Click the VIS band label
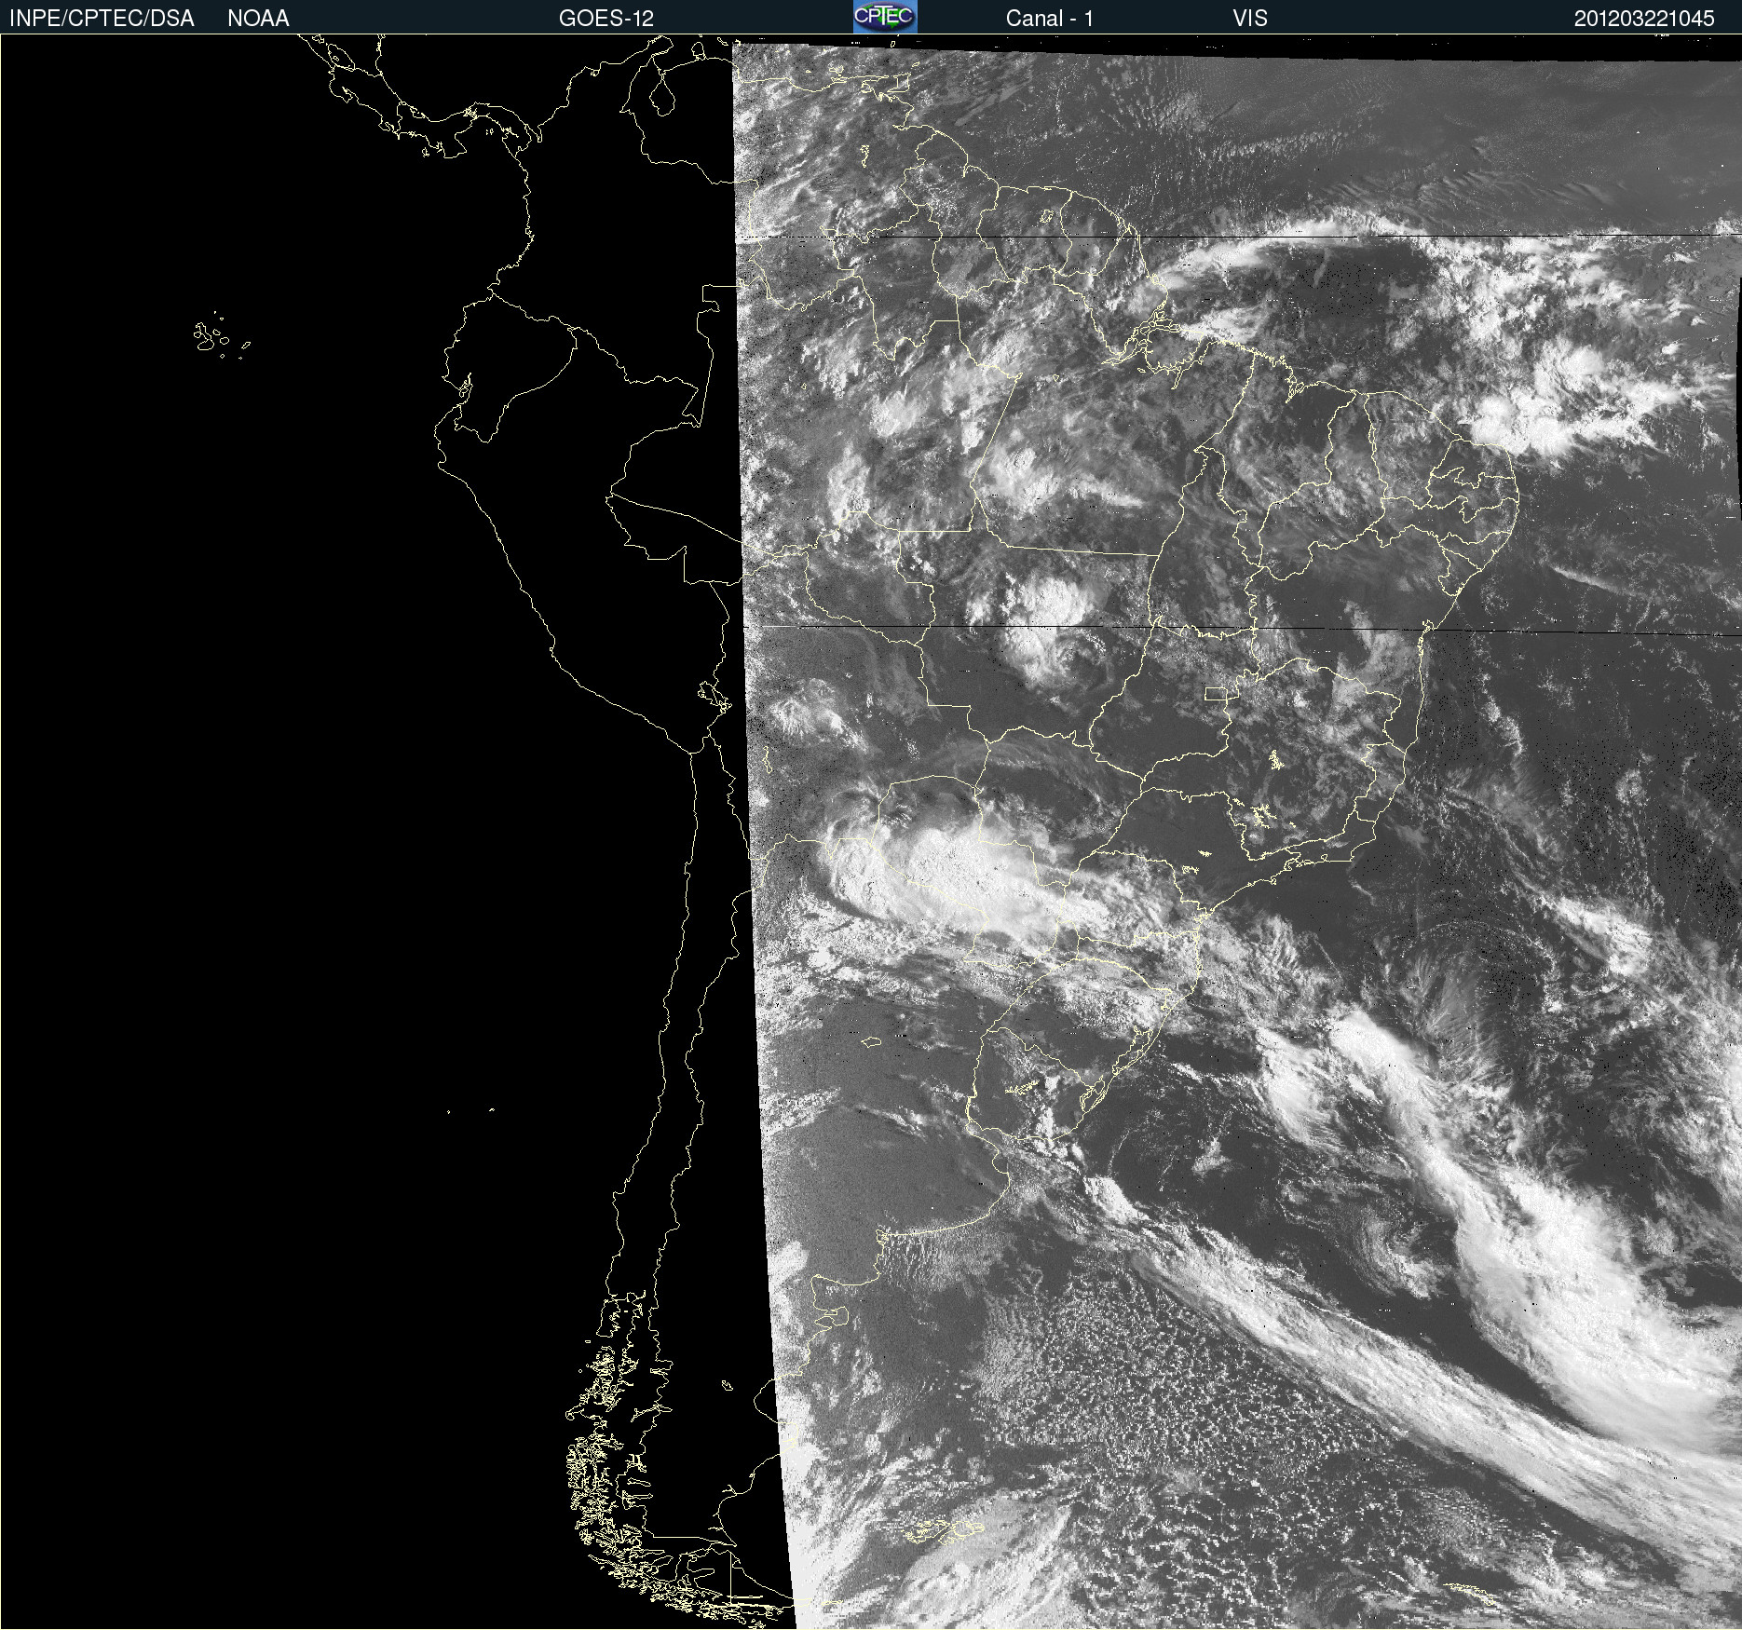Viewport: 1742px width, 1630px height. [1250, 19]
